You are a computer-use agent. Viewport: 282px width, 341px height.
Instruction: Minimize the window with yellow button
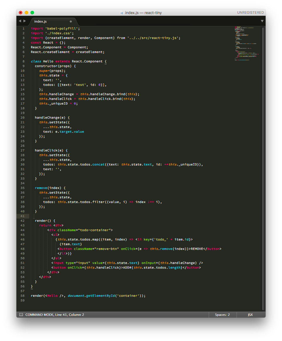click(26, 13)
